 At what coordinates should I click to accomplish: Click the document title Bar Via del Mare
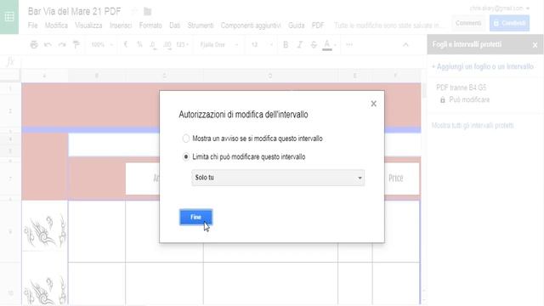pos(75,11)
